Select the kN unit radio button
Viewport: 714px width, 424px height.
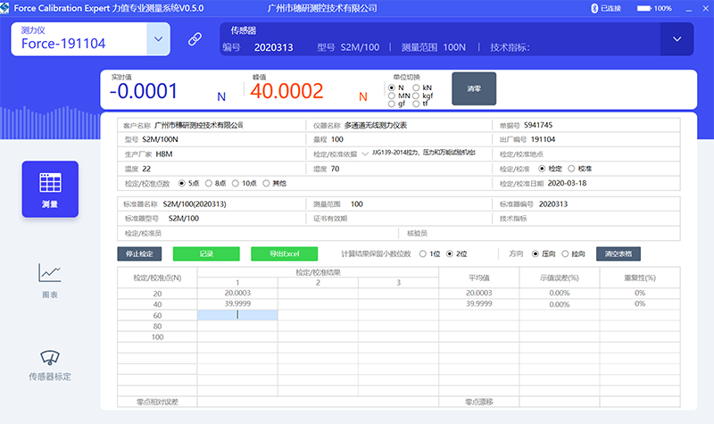(416, 87)
